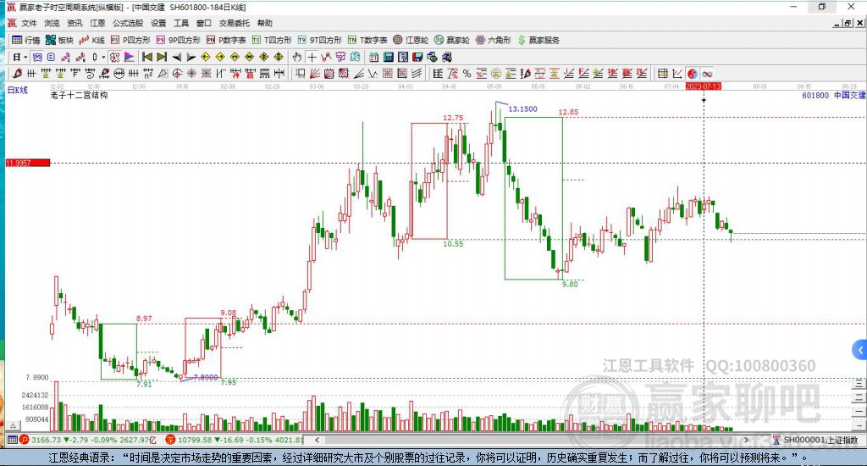Open the 江恩轮 Gann wheel

[x=411, y=40]
